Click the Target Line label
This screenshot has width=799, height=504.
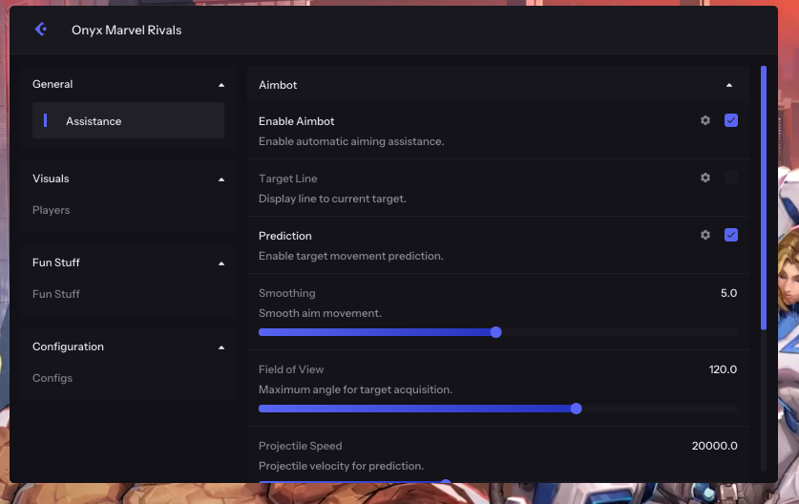click(288, 178)
